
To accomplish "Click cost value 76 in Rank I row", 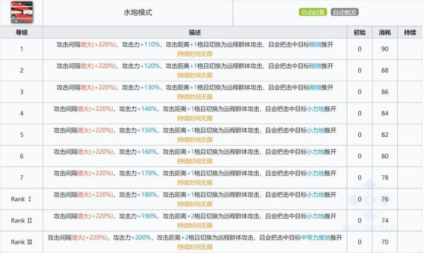I will (x=385, y=199).
